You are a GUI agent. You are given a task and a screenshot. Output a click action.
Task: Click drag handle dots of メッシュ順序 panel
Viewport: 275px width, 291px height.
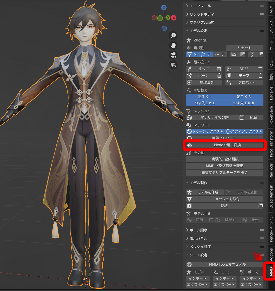pyautogui.click(x=262, y=247)
